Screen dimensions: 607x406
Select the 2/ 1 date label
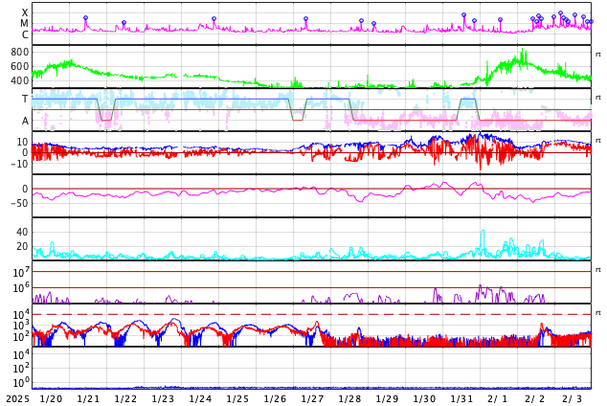(498, 399)
